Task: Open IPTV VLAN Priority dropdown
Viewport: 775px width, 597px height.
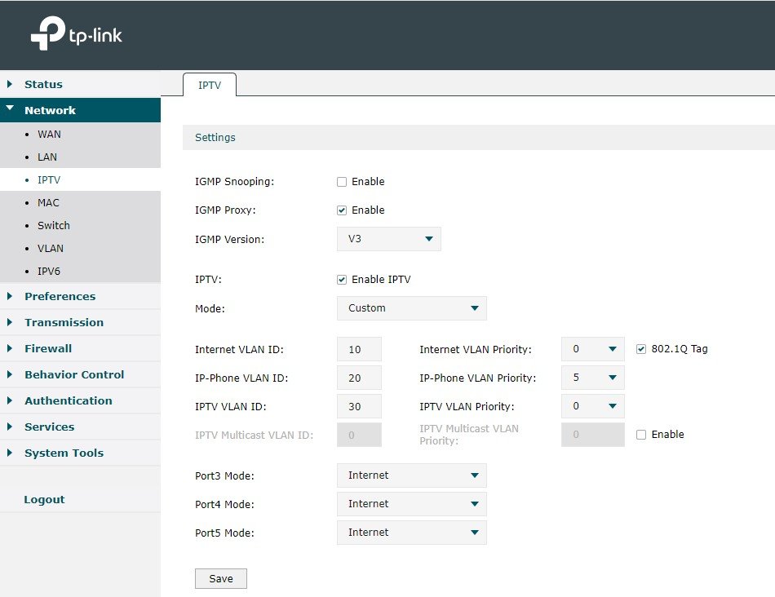Action: pyautogui.click(x=592, y=406)
